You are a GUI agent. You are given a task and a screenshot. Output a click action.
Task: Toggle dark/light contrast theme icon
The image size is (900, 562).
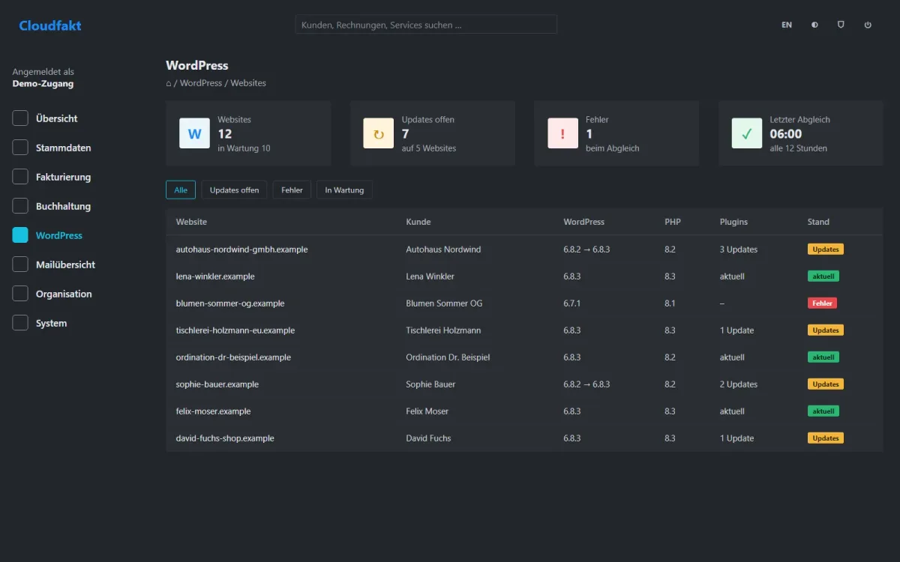coord(814,25)
